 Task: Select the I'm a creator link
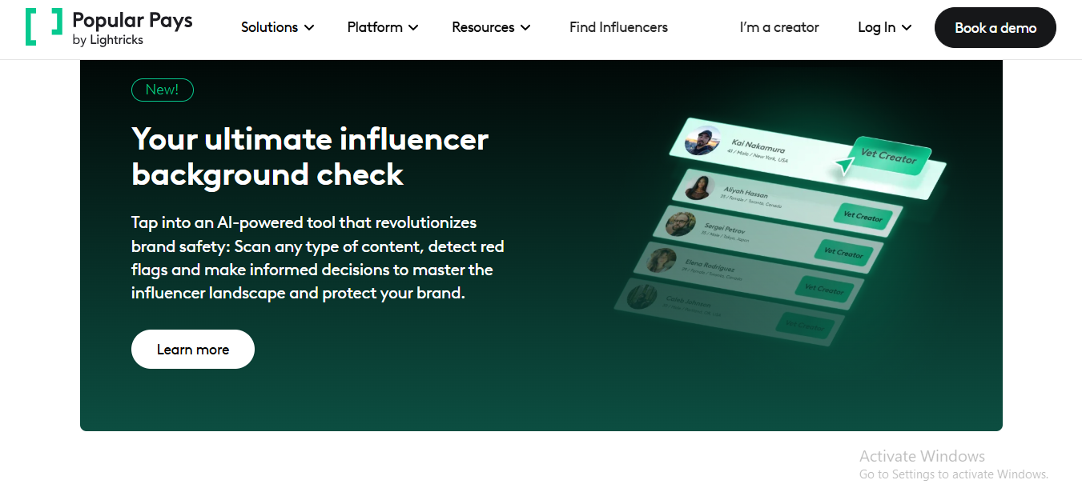(779, 27)
